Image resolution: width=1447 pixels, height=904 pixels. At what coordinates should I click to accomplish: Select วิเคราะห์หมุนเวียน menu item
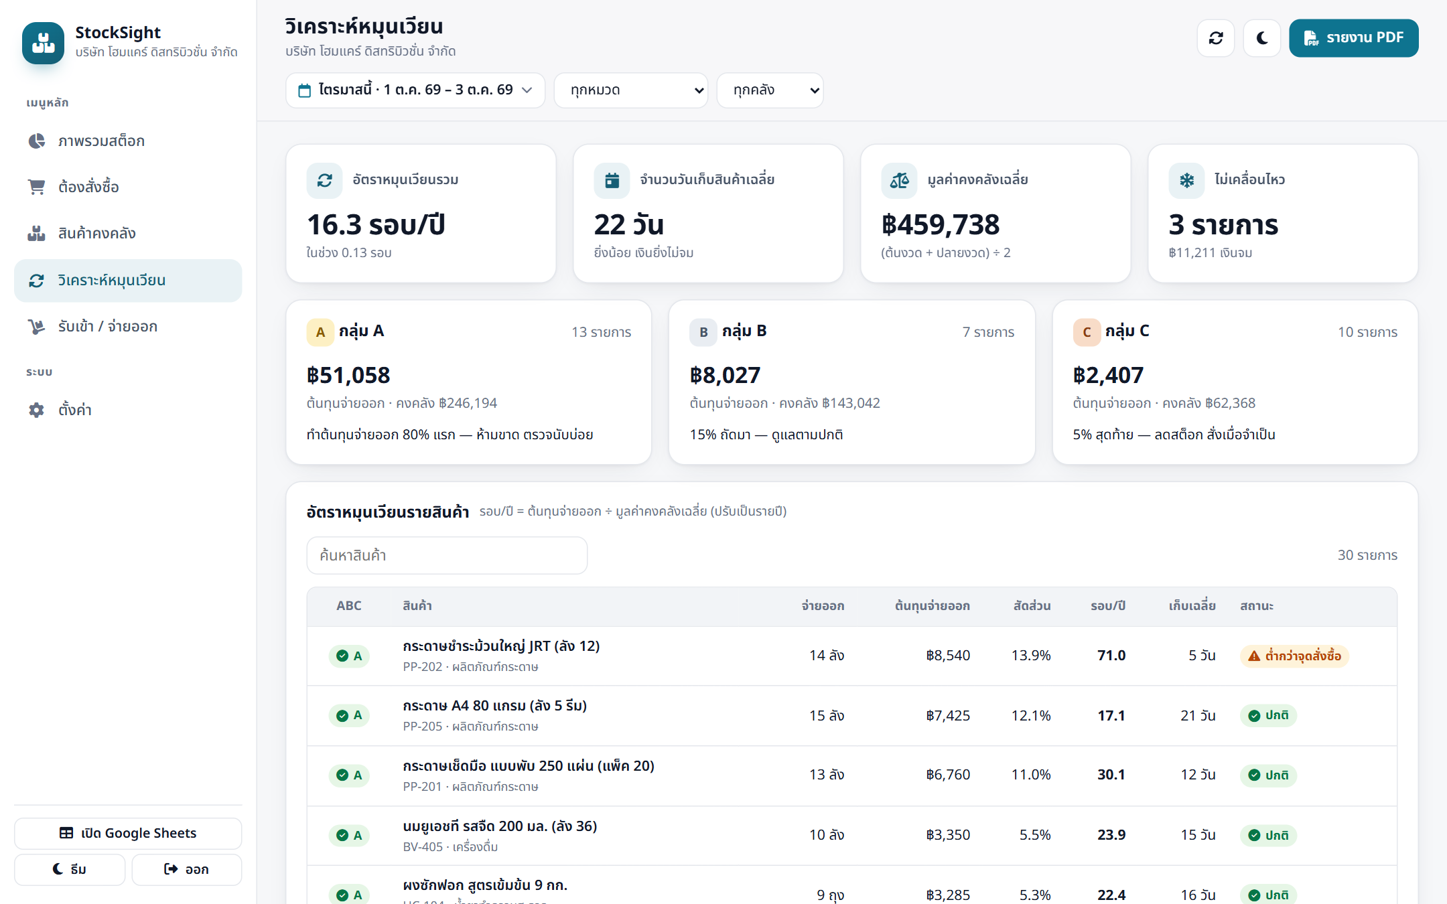point(128,280)
